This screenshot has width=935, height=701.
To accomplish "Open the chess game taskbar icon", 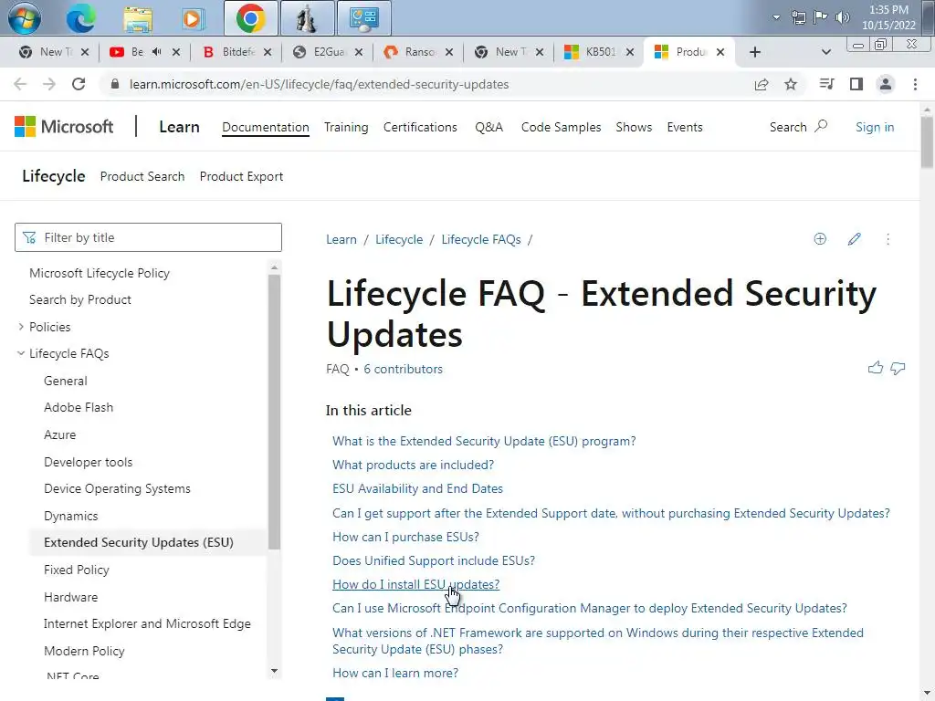I will [307, 18].
